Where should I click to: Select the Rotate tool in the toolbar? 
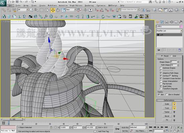pos(58,10)
